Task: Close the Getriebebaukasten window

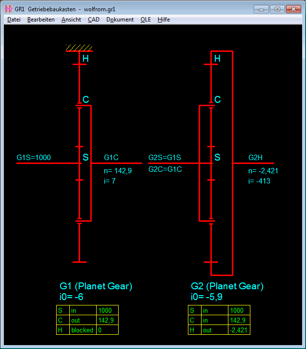Action: coord(293,9)
